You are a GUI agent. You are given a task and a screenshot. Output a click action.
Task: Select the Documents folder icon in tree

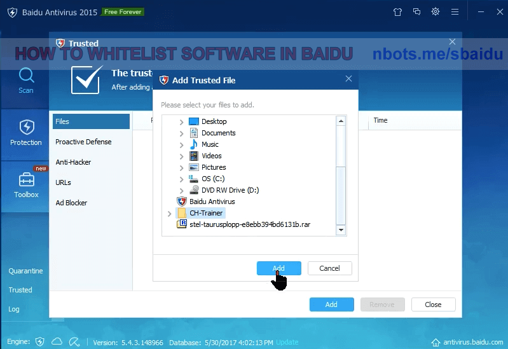tap(193, 133)
